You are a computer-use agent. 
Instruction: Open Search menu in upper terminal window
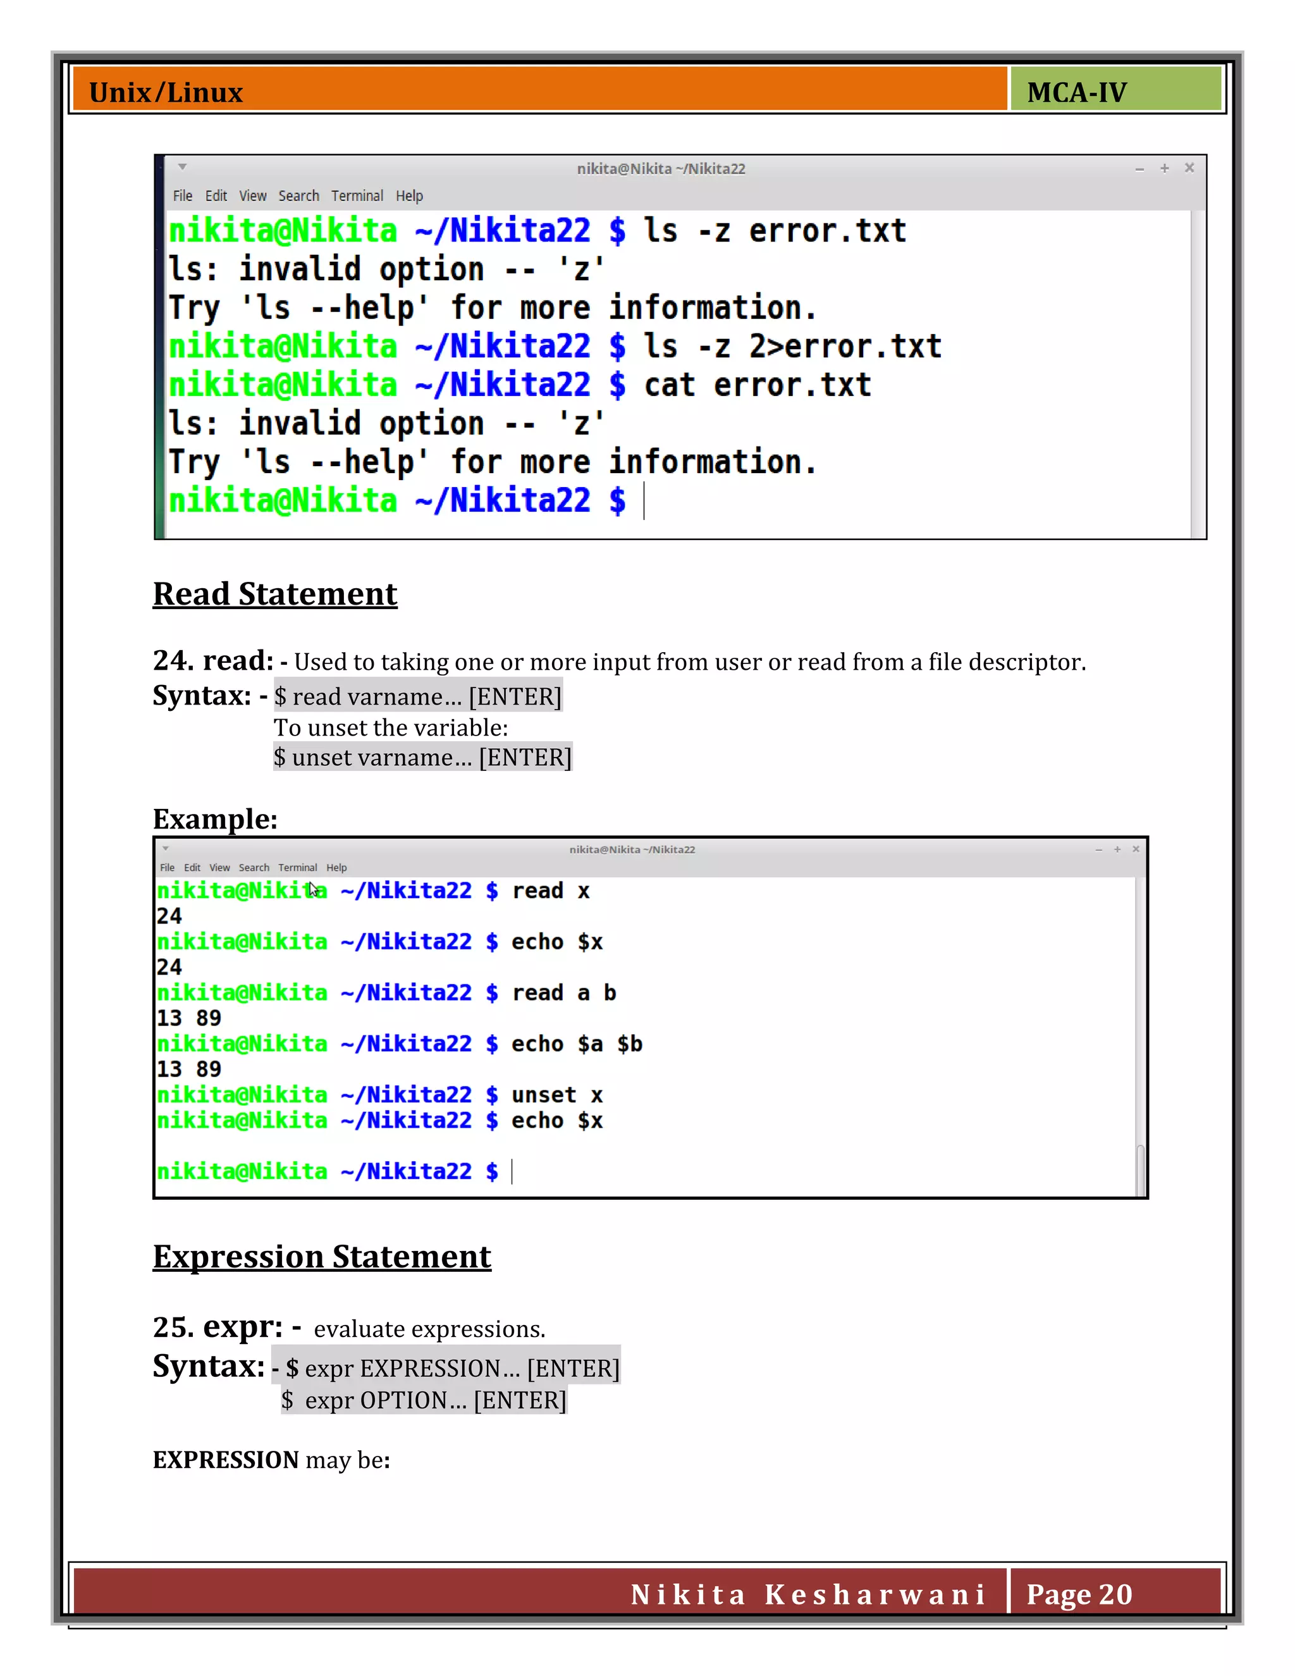pyautogui.click(x=298, y=195)
